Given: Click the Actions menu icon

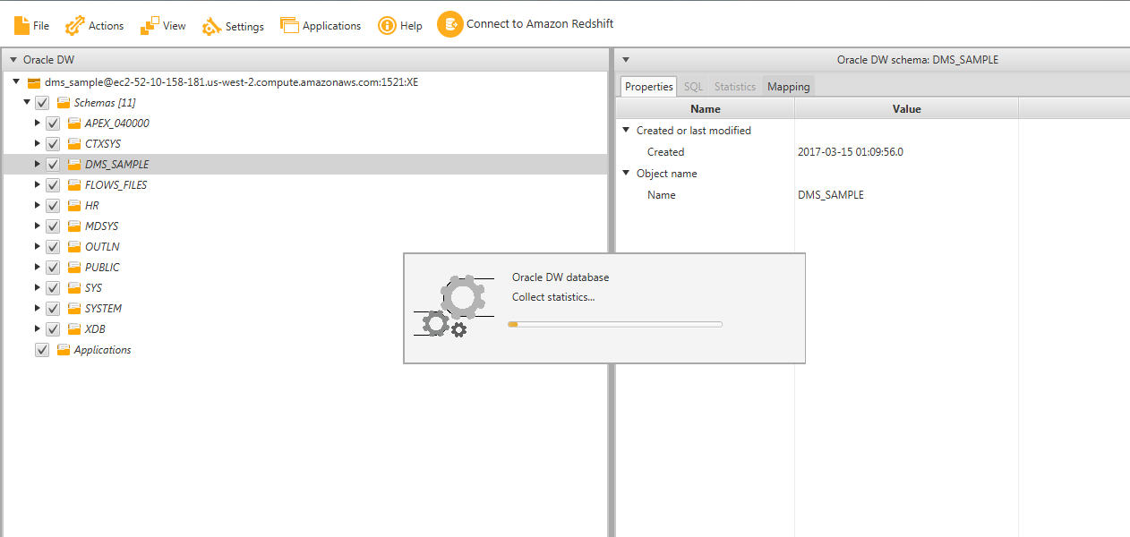Looking at the screenshot, I should 75,25.
